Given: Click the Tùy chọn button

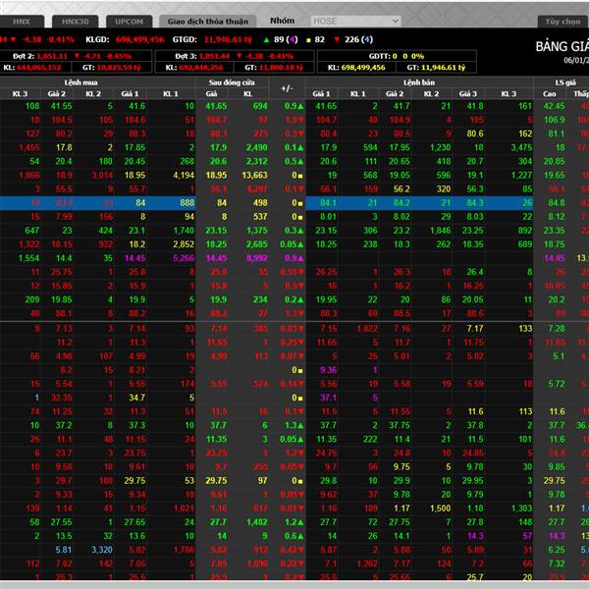Looking at the screenshot, I should 562,22.
